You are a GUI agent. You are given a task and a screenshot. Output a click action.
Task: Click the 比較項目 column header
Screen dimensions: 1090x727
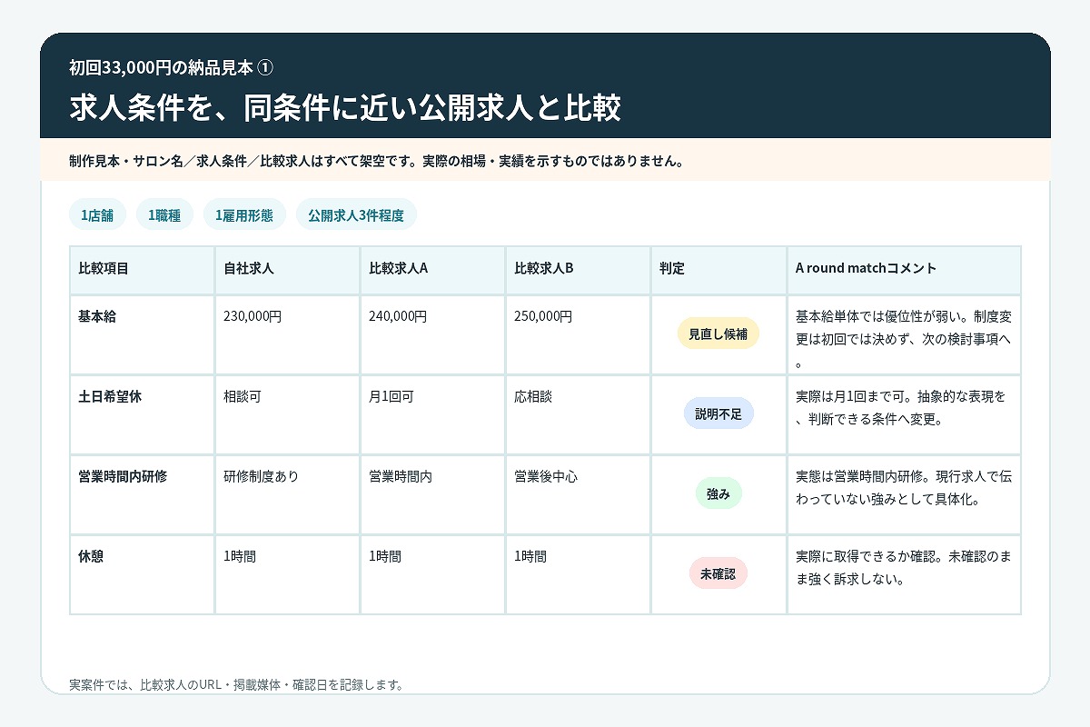(x=142, y=269)
